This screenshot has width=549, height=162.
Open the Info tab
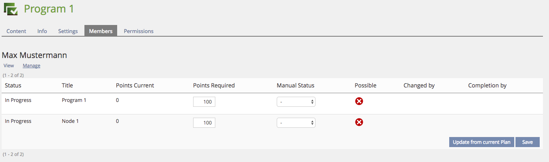point(42,31)
